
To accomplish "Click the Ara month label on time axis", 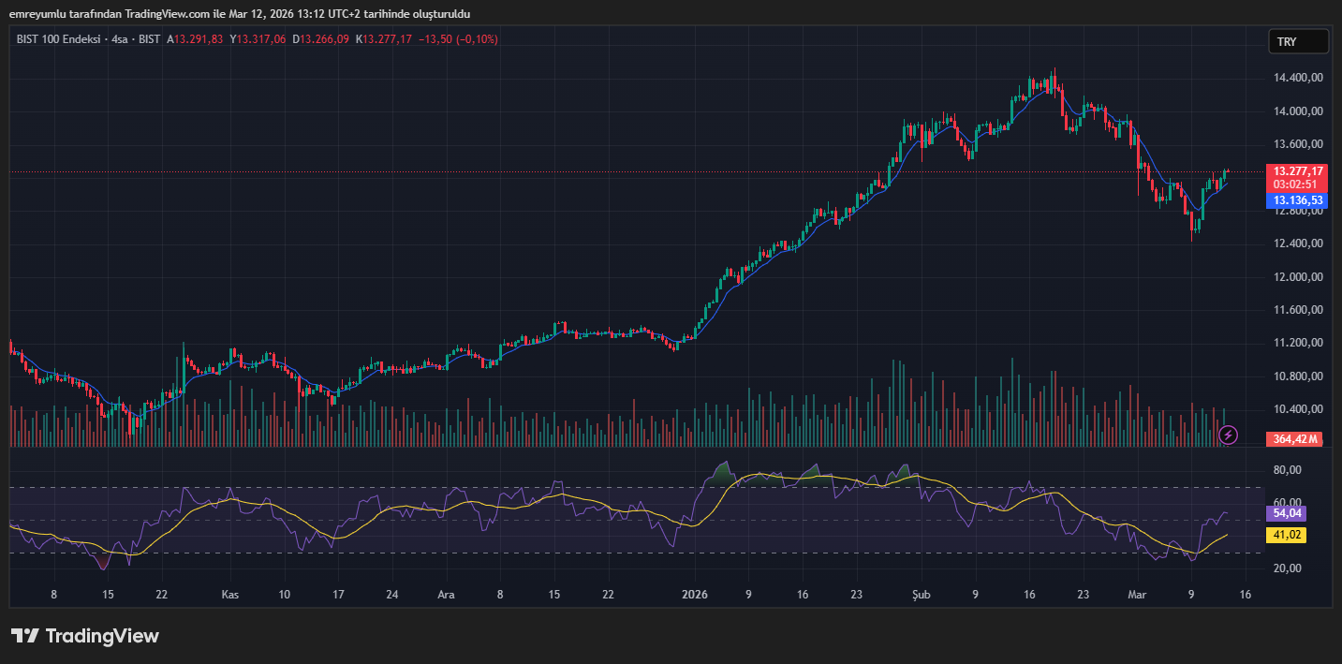I will (x=447, y=595).
